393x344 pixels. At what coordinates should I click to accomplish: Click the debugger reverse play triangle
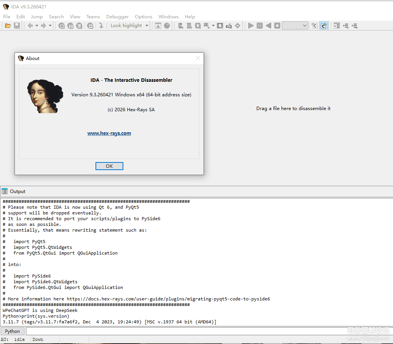coord(268,26)
